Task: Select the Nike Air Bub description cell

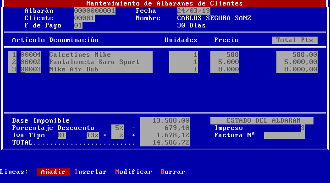Action: coord(101,70)
